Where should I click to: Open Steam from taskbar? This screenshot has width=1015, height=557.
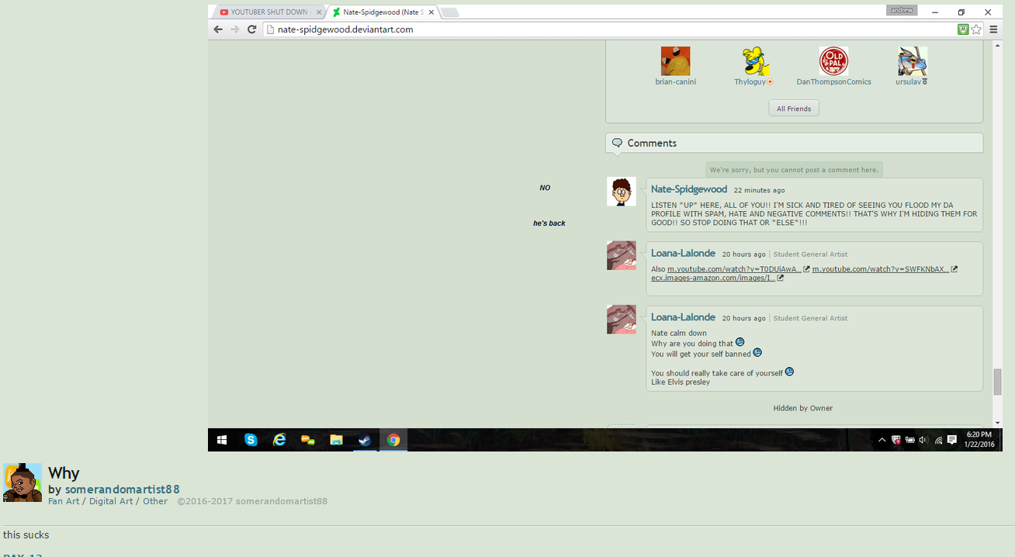[364, 440]
